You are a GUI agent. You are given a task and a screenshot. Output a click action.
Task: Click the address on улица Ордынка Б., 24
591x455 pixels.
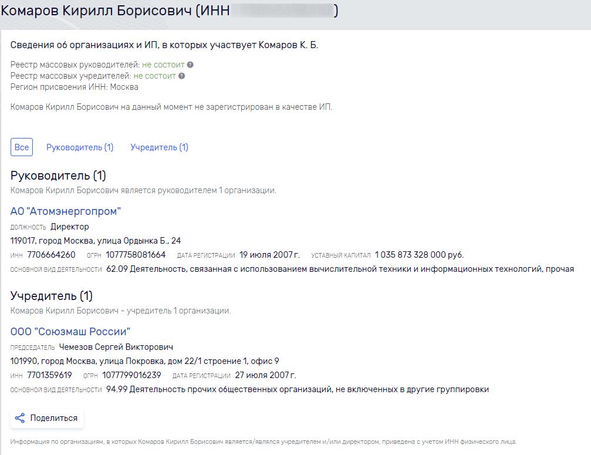(x=96, y=241)
